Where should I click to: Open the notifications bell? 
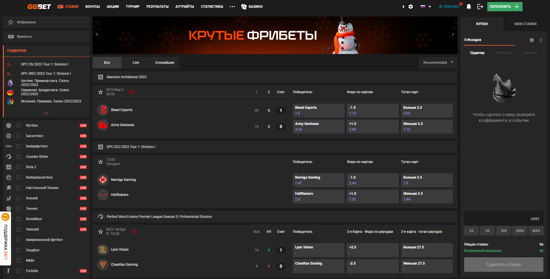469,7
